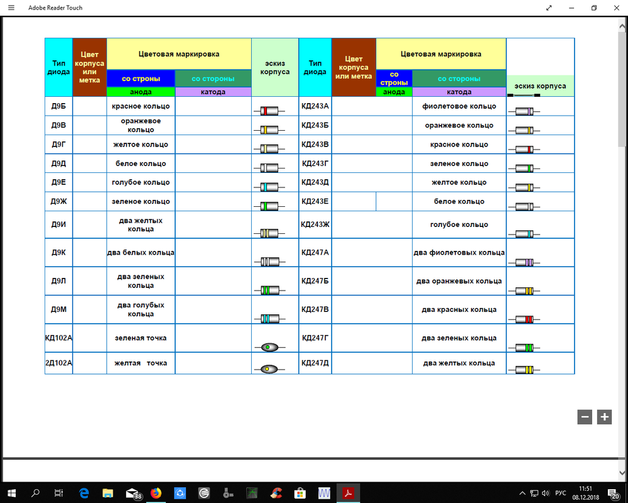Click the 'белое кольцо' cell in the Д9Д row
Image resolution: width=628 pixels, height=503 pixels.
pos(141,163)
